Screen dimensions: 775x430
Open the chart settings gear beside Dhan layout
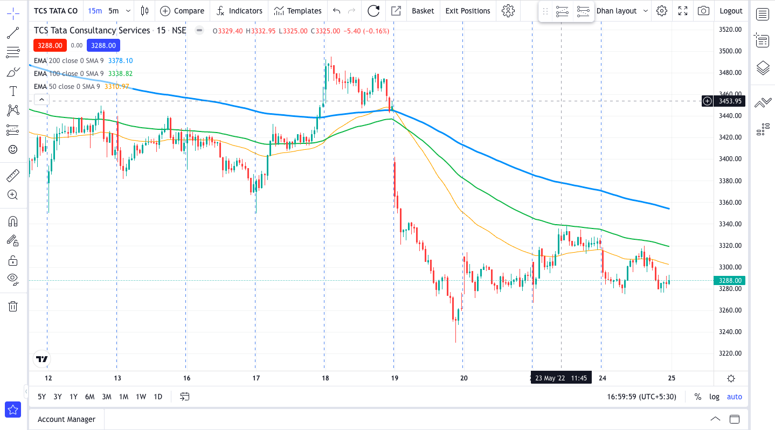point(662,11)
